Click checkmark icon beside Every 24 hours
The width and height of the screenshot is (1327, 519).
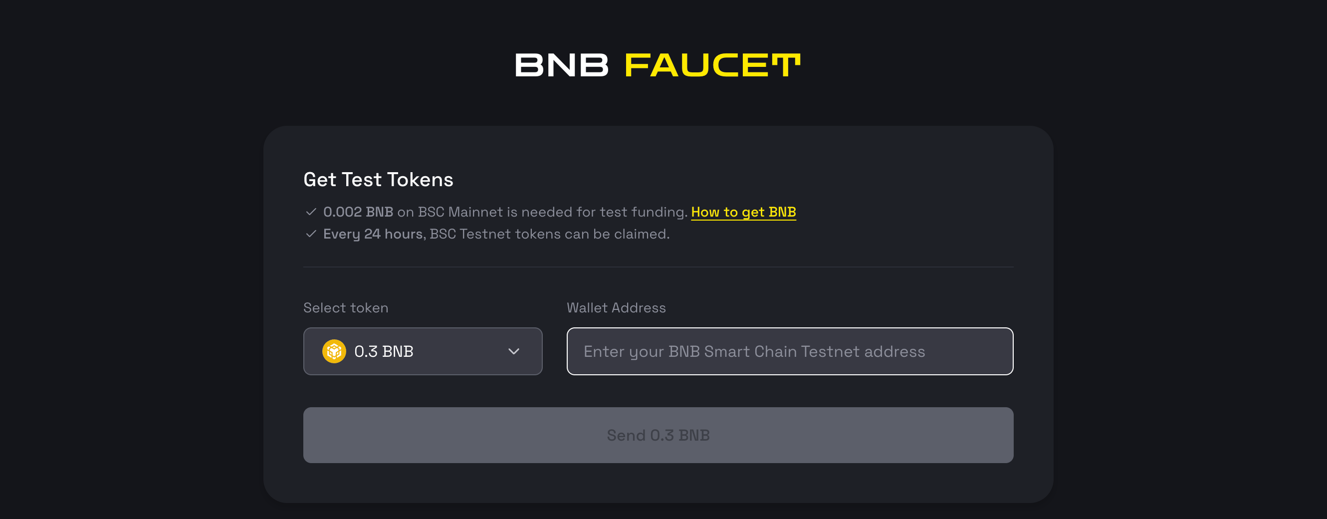[x=311, y=234]
